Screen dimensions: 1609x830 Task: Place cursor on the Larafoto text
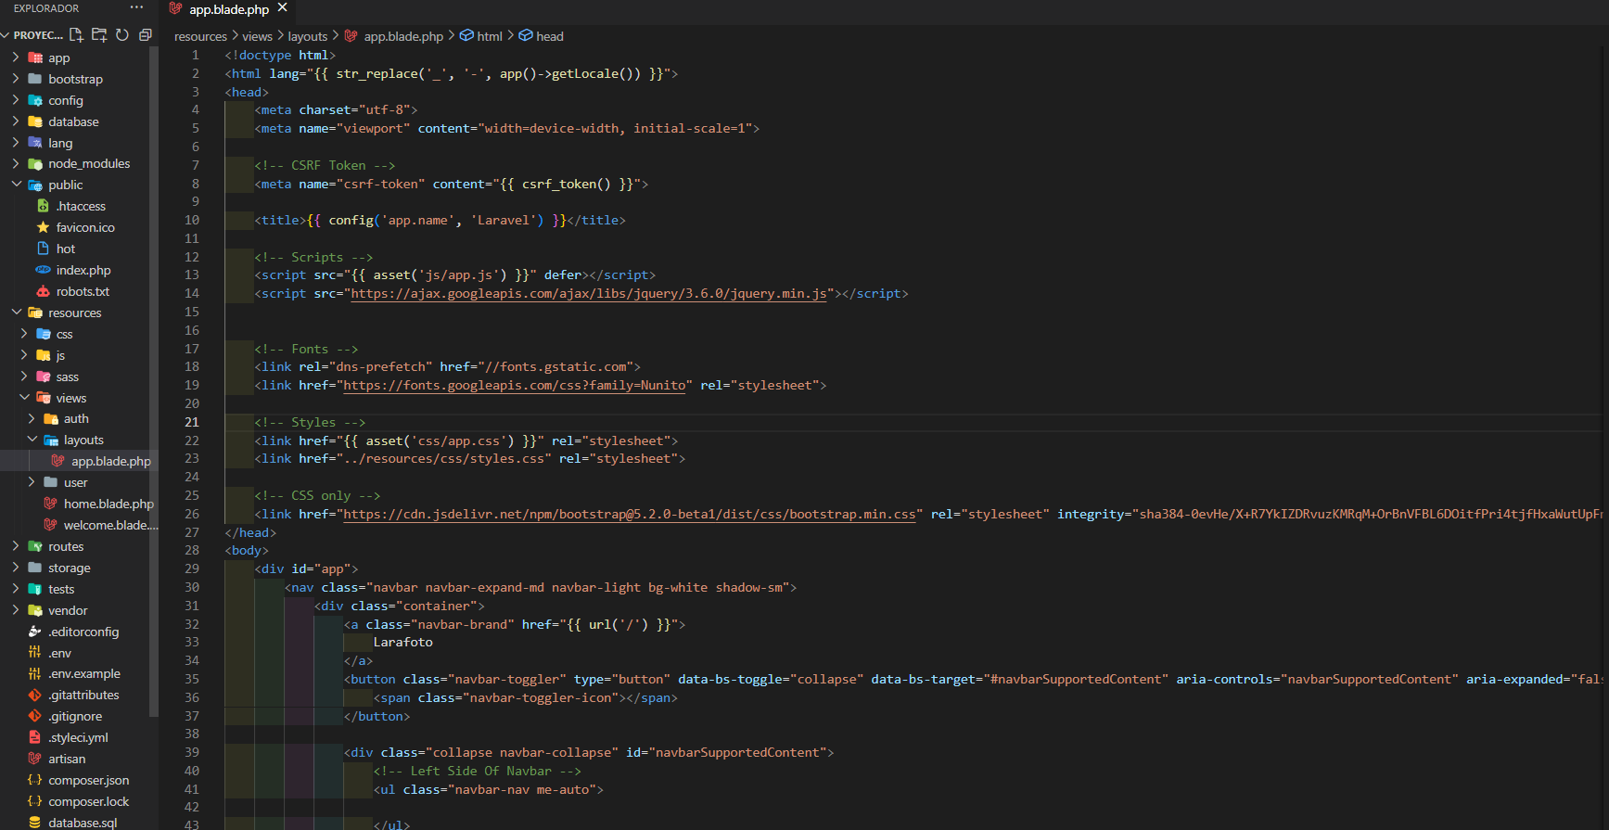(402, 642)
